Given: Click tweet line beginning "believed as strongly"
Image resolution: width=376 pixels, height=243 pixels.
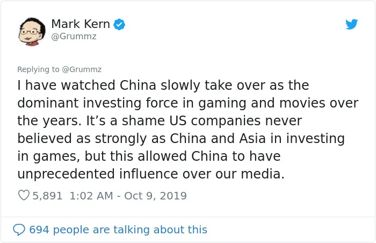Looking at the screenshot, I should pyautogui.click(x=181, y=139).
